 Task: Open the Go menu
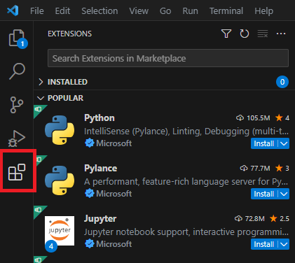point(165,11)
